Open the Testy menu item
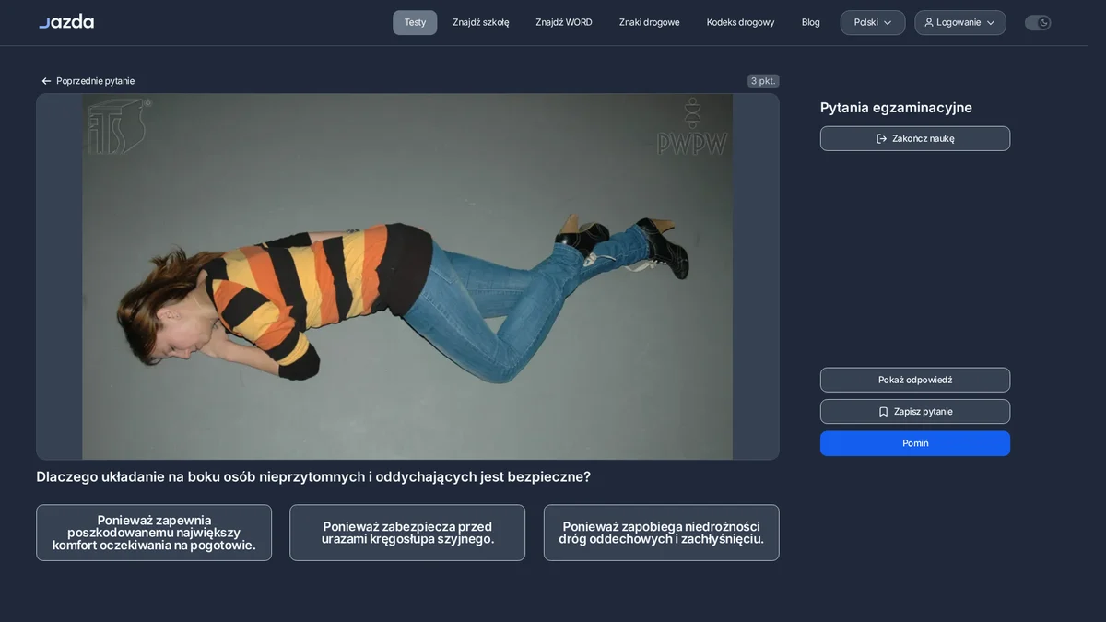1106x622 pixels. pos(415,23)
